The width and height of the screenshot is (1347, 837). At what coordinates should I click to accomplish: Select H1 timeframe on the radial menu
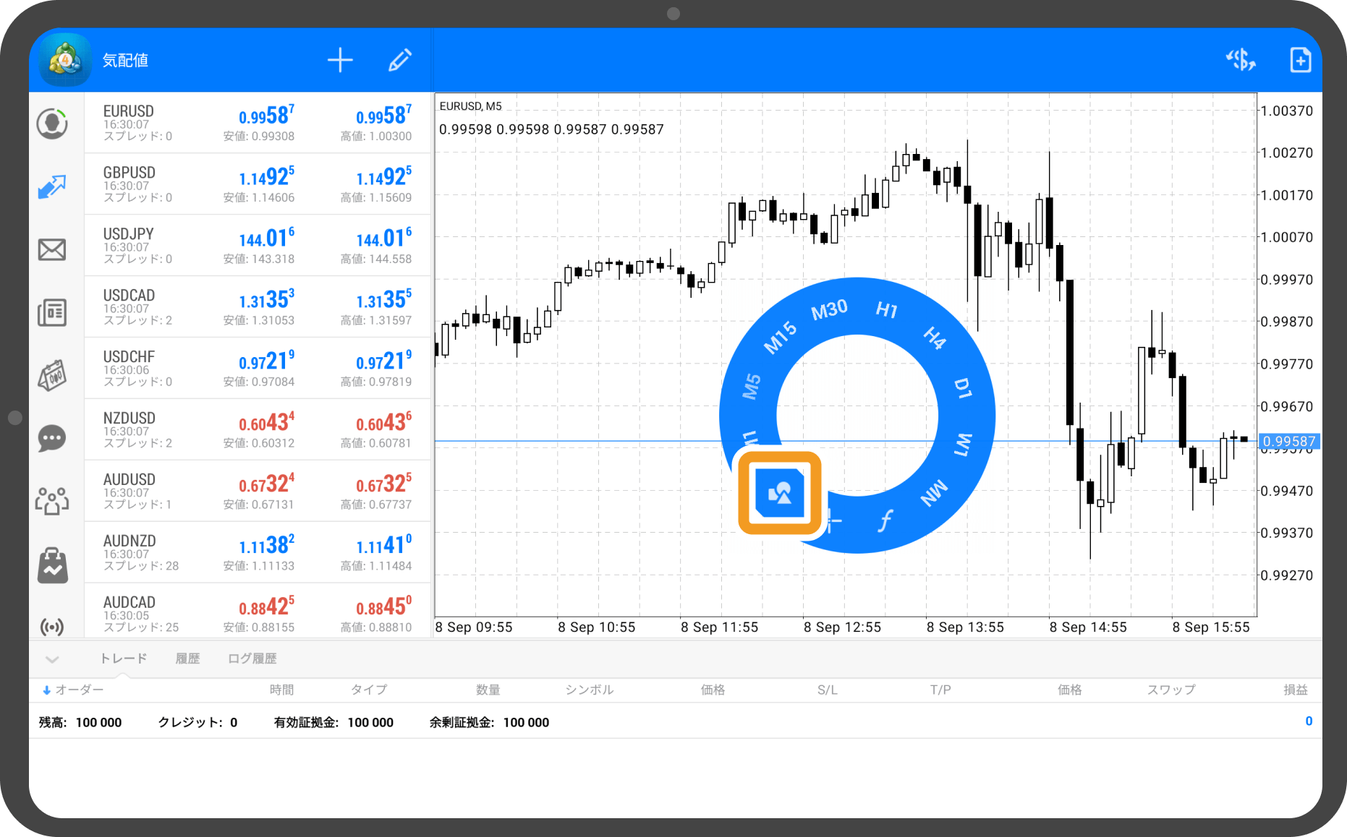[887, 310]
